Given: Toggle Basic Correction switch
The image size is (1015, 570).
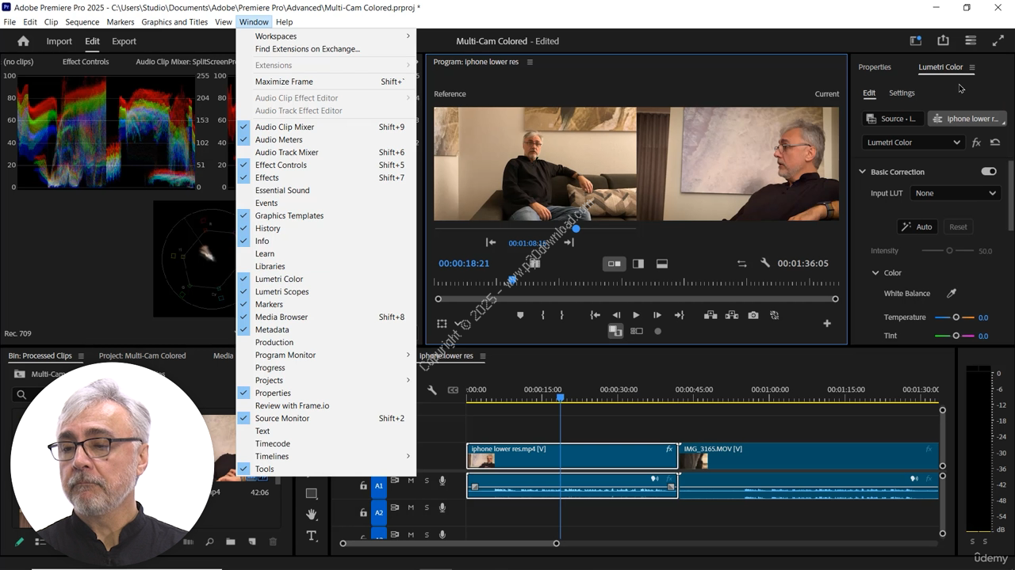Looking at the screenshot, I should pyautogui.click(x=988, y=171).
